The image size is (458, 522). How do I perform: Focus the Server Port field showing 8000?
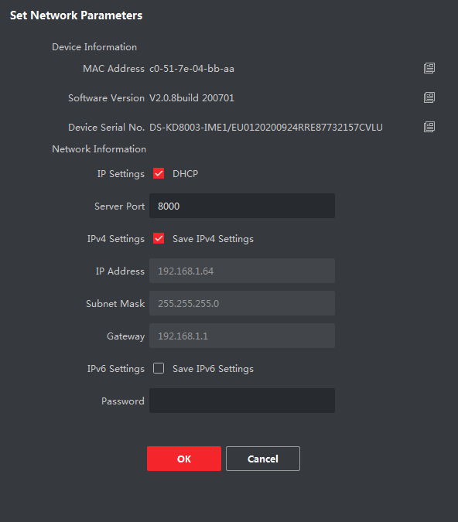(242, 206)
